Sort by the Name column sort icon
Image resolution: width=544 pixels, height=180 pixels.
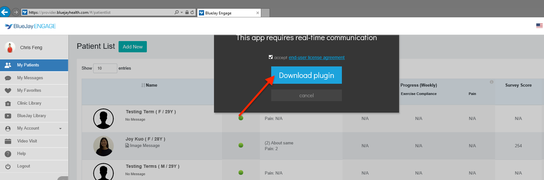coord(143,85)
